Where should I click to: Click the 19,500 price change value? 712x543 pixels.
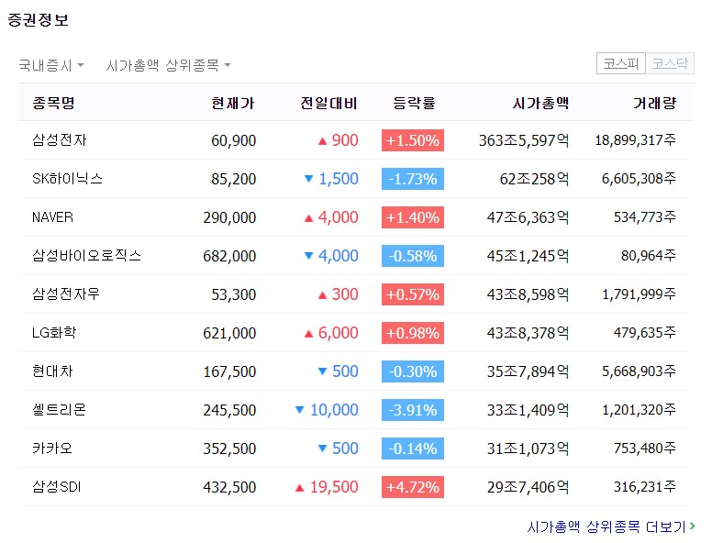click(x=334, y=487)
